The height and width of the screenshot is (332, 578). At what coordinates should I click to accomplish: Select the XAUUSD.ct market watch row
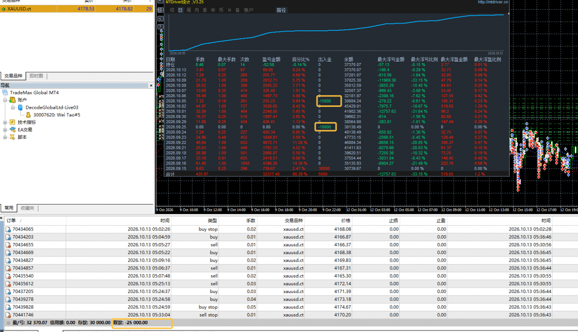pos(77,9)
